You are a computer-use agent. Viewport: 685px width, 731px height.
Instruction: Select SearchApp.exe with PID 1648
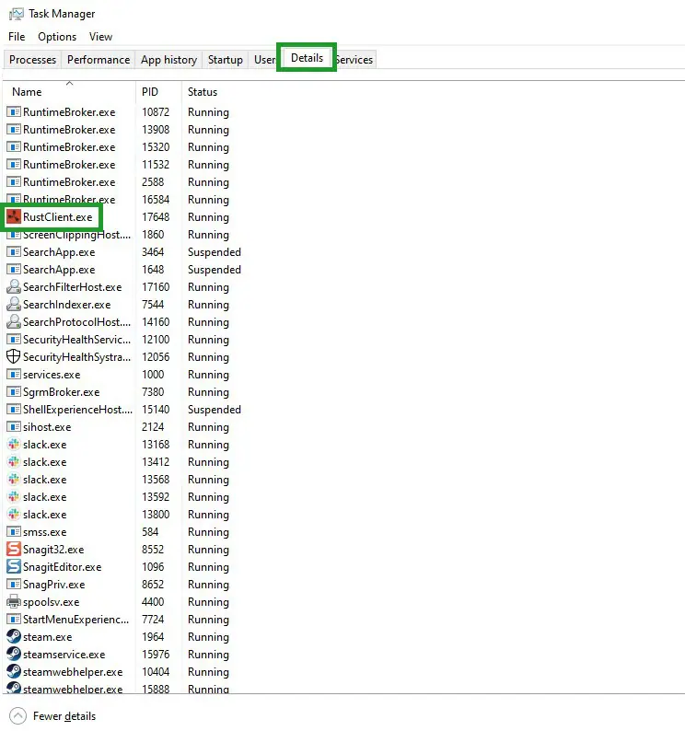59,270
